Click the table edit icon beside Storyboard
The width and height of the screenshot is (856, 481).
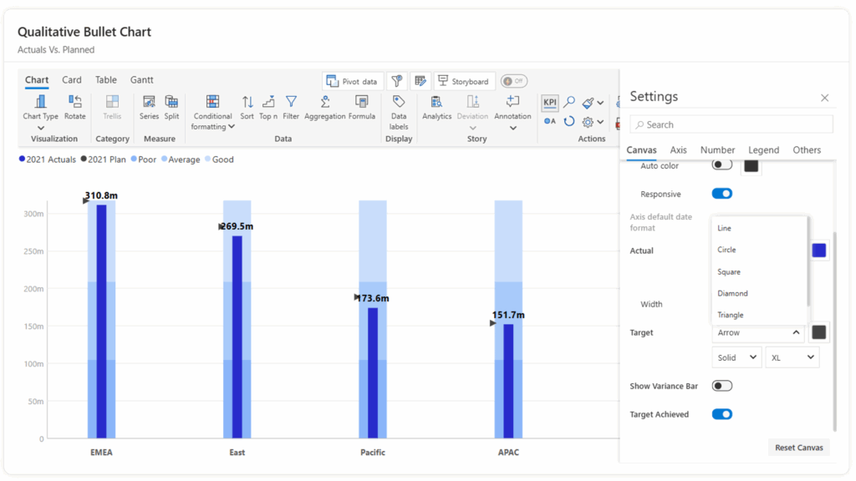(420, 81)
